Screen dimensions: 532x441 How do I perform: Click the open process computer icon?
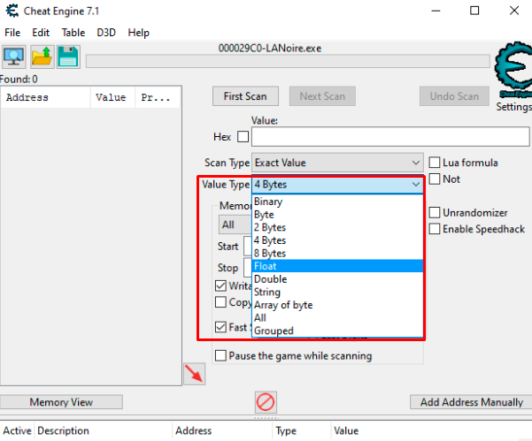point(14,57)
